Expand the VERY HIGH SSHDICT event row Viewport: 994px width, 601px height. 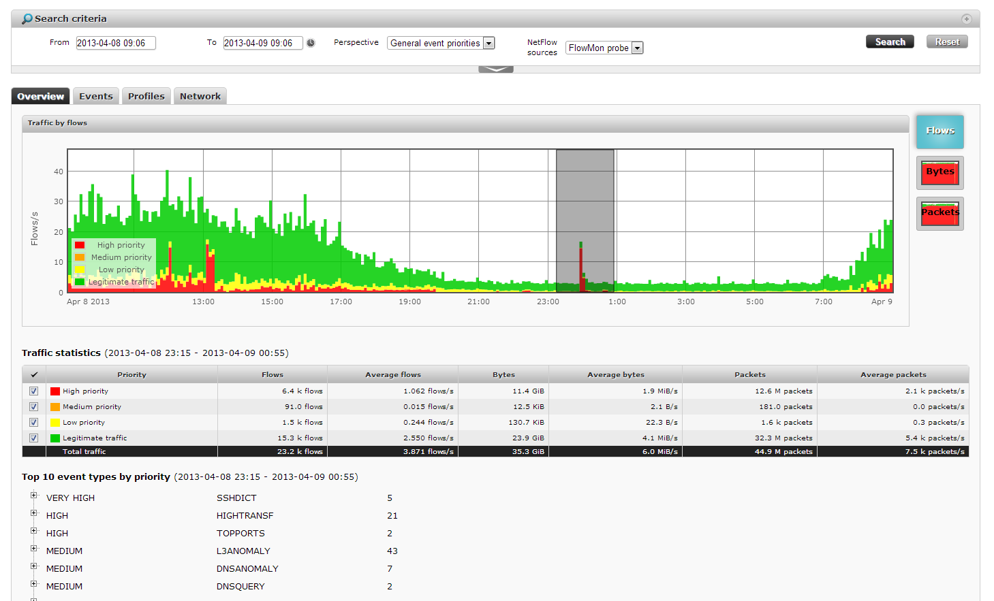point(33,496)
